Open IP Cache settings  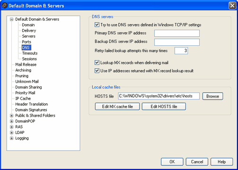(23, 99)
